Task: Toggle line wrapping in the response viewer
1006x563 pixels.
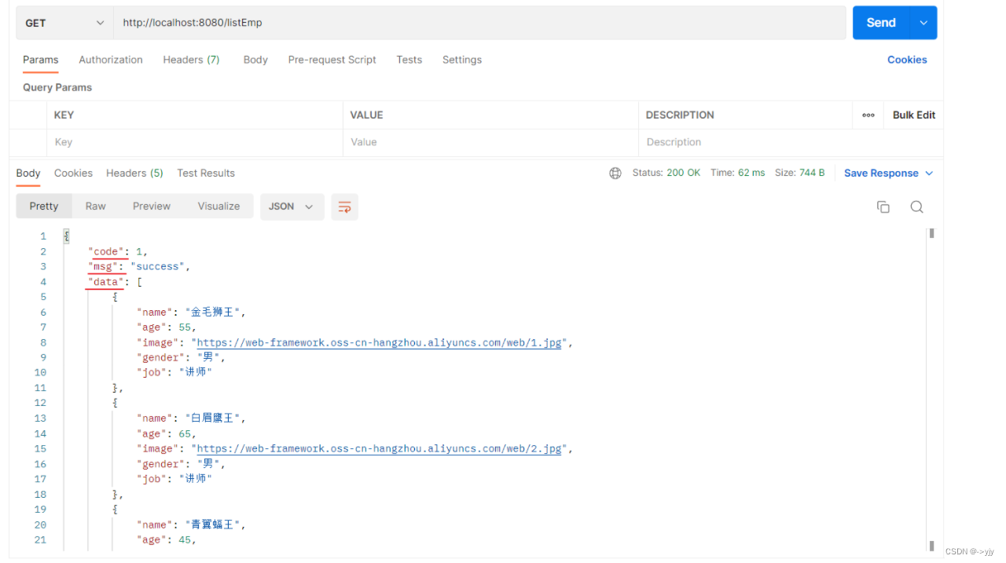Action: tap(344, 206)
